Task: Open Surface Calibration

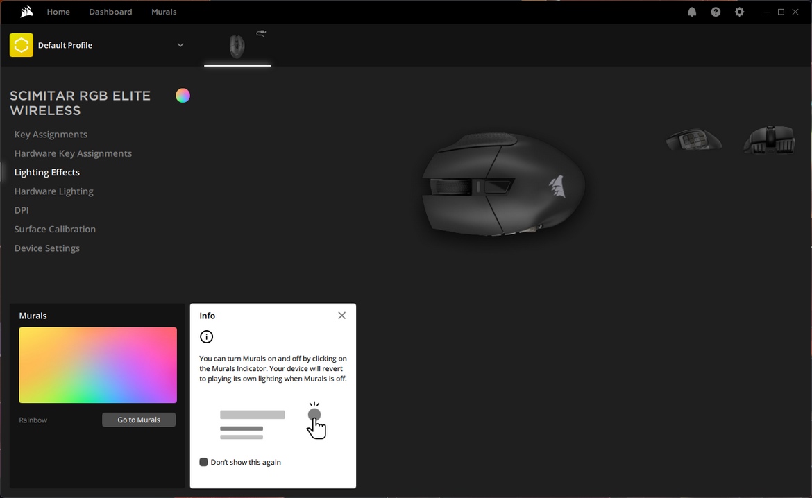Action: pyautogui.click(x=55, y=230)
